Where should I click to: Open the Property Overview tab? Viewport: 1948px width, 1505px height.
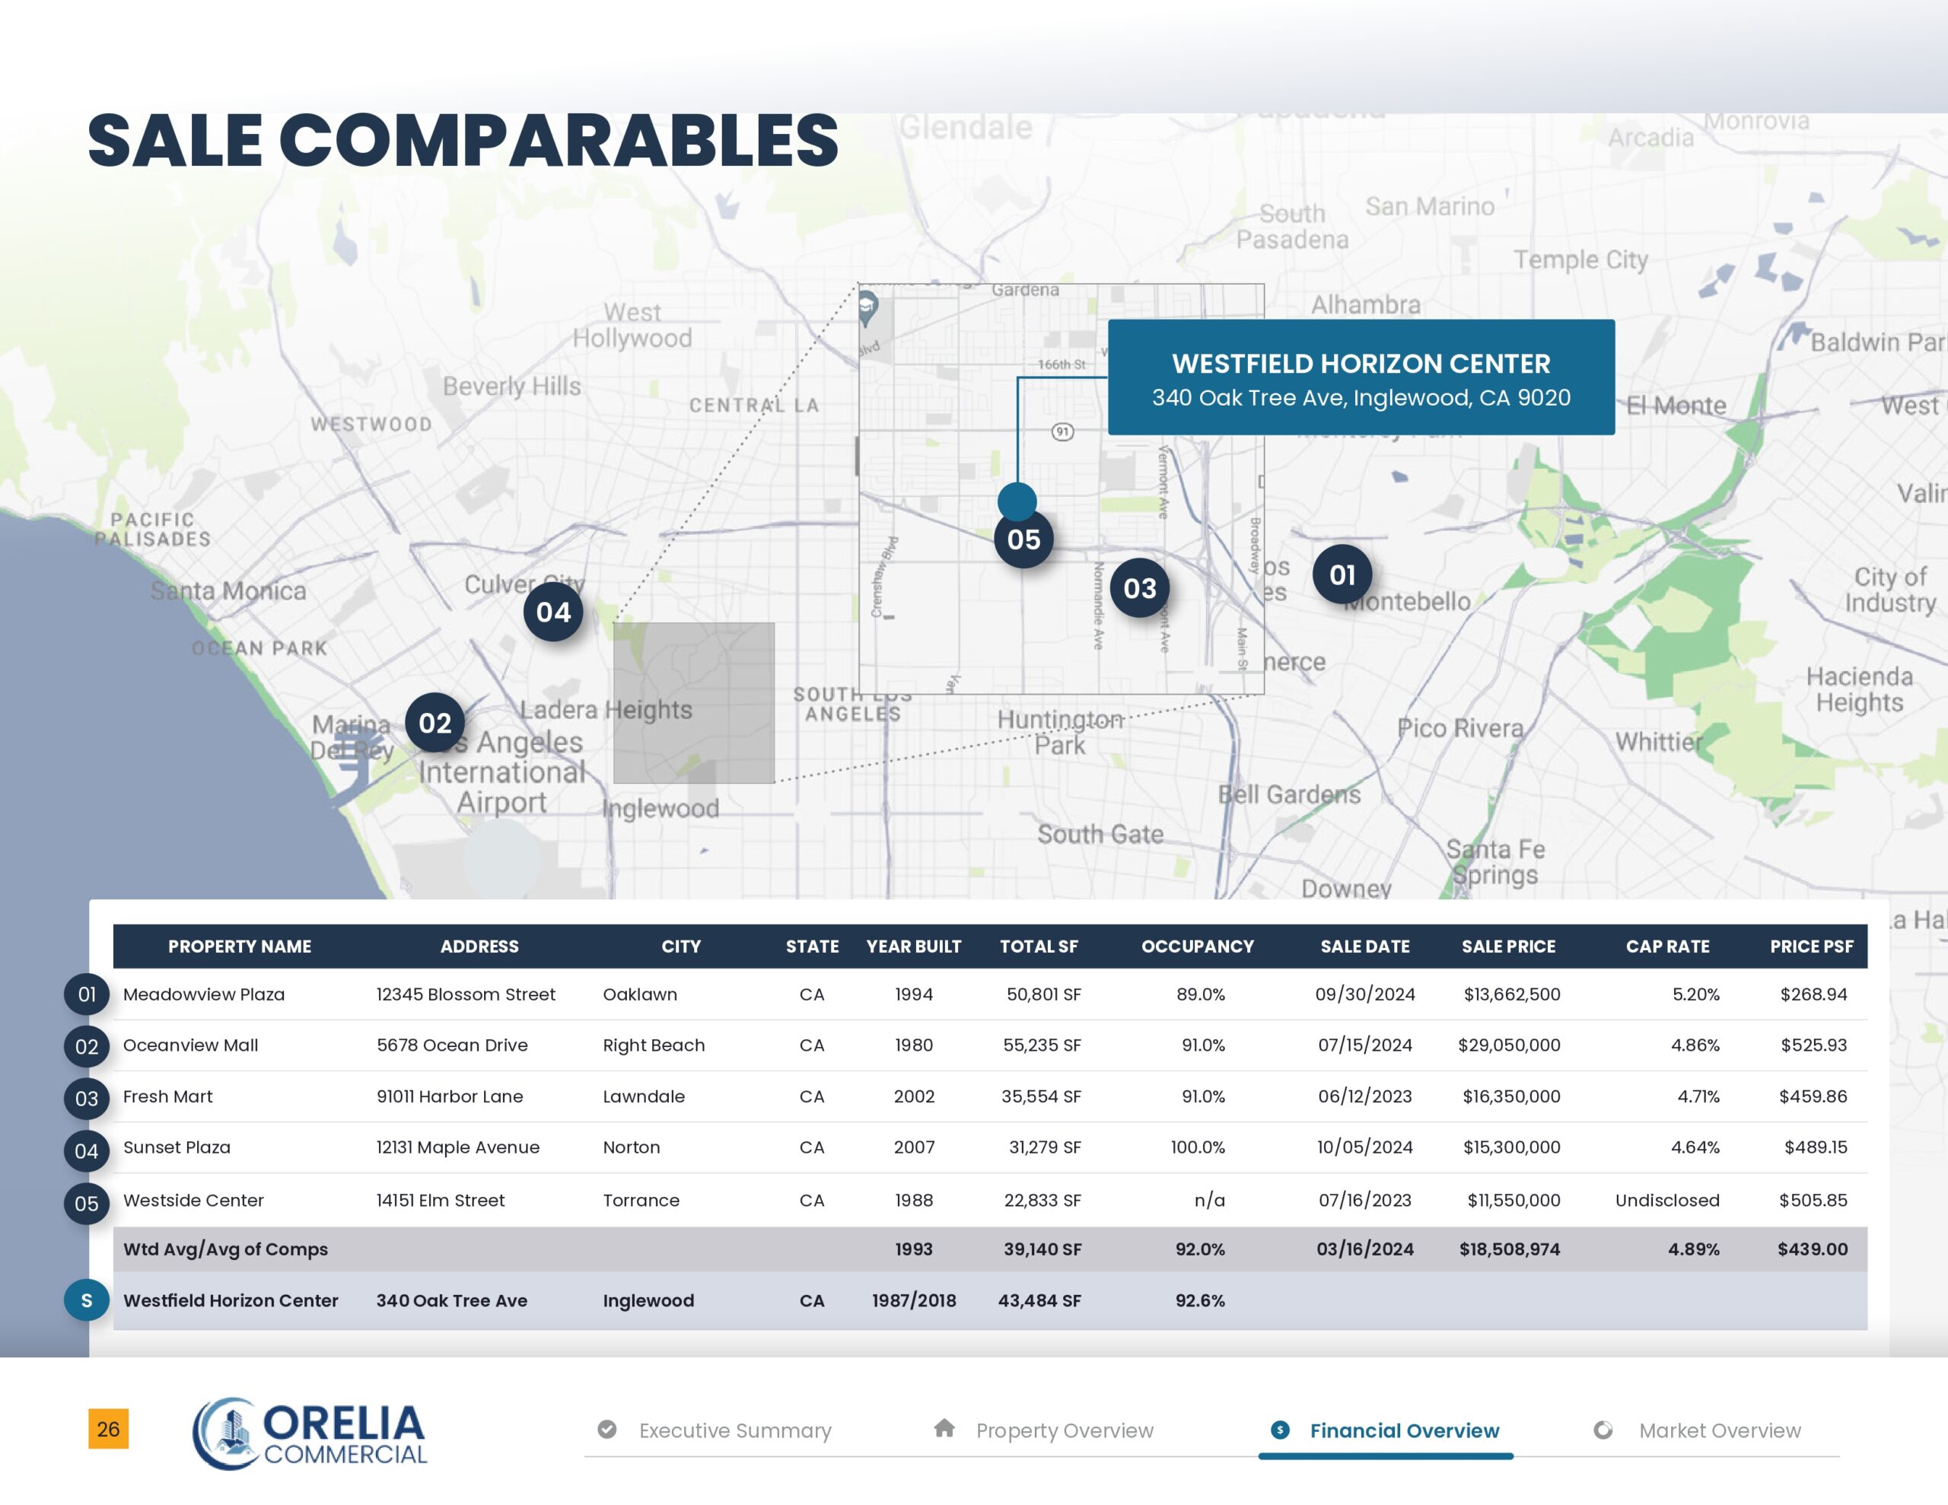coord(1064,1430)
